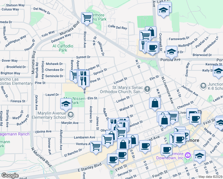Select the Junction K-8 School pin
Image resolution: width=223 pixels, height=179 pixels.
(x=203, y=86)
